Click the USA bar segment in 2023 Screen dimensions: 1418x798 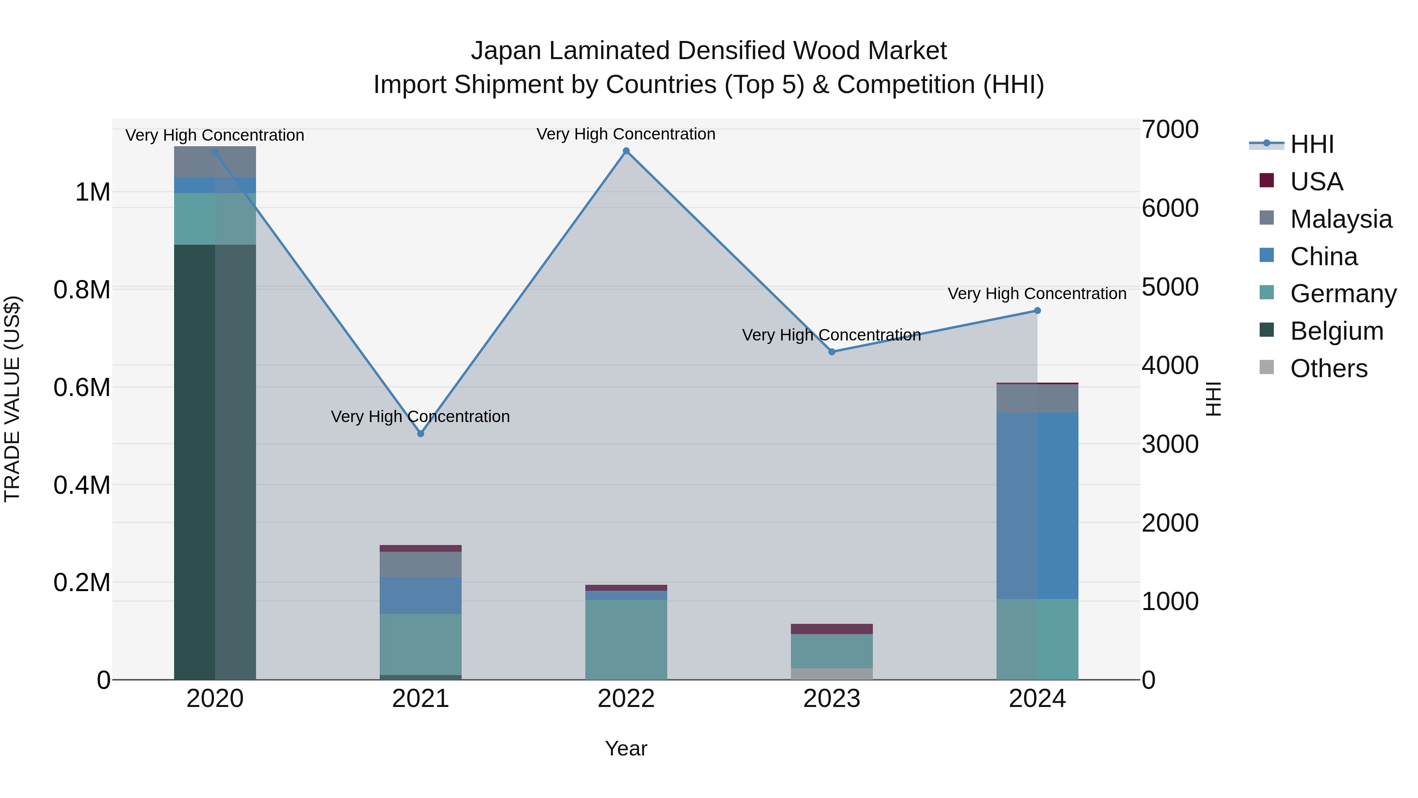pos(832,629)
